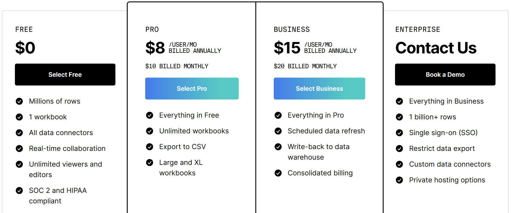511x213 pixels.
Task: Click checkmark icon beside SOC 2 and HIPAA
Action: 19,191
